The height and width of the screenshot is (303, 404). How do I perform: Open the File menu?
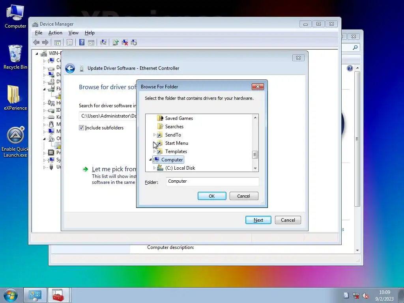(39, 33)
